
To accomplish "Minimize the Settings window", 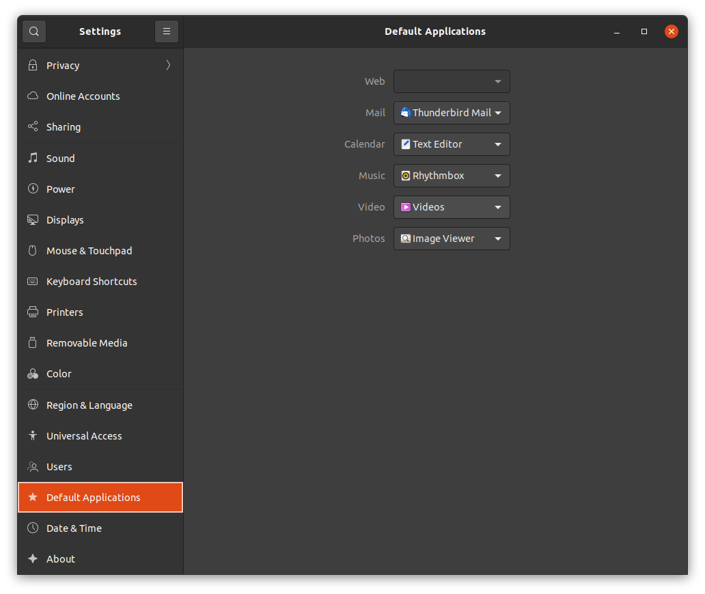I will click(x=617, y=31).
